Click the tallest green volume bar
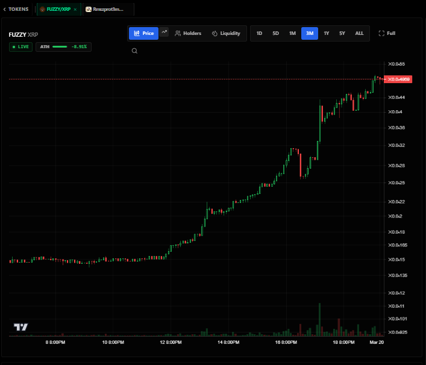Viewport: 426px width, 365px height. [x=319, y=320]
